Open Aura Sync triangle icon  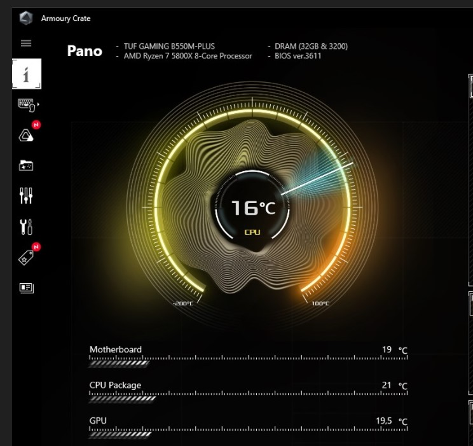pos(26,135)
